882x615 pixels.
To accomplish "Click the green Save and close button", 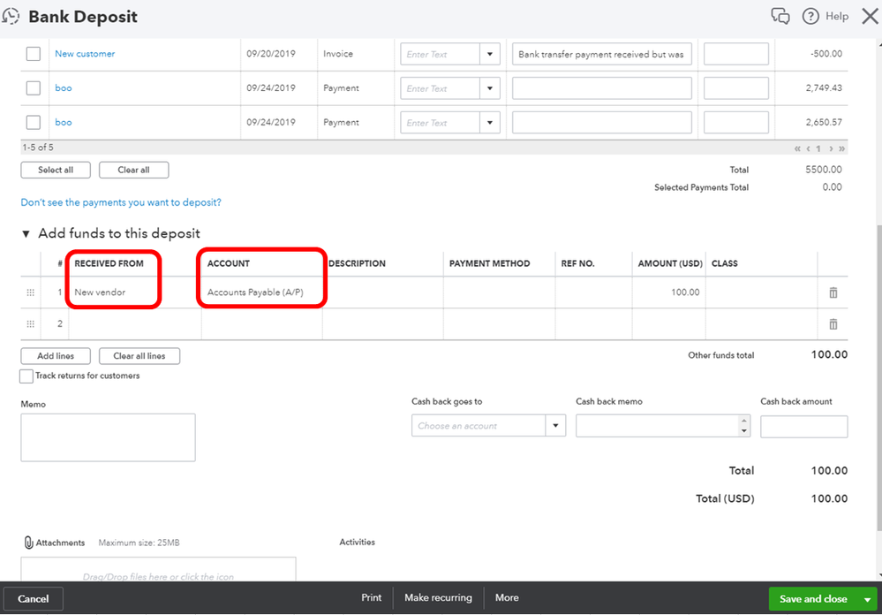I will point(813,599).
